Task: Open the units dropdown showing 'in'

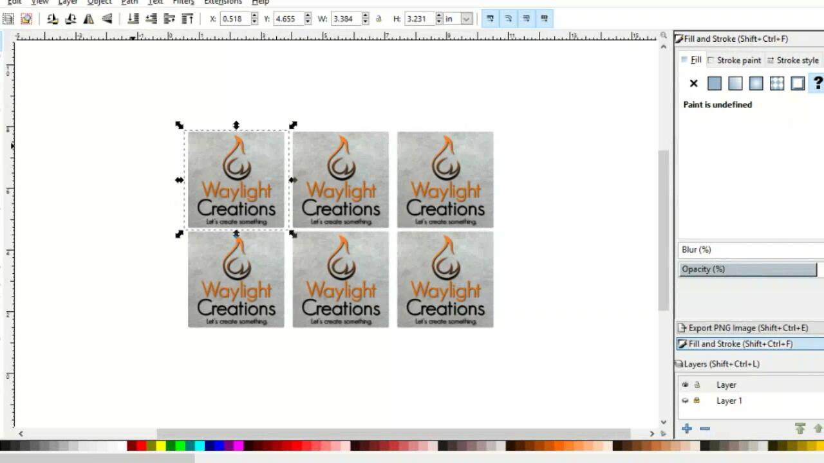Action: click(x=460, y=19)
